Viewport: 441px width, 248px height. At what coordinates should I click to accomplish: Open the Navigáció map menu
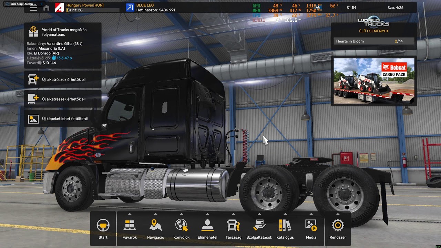pos(156,229)
